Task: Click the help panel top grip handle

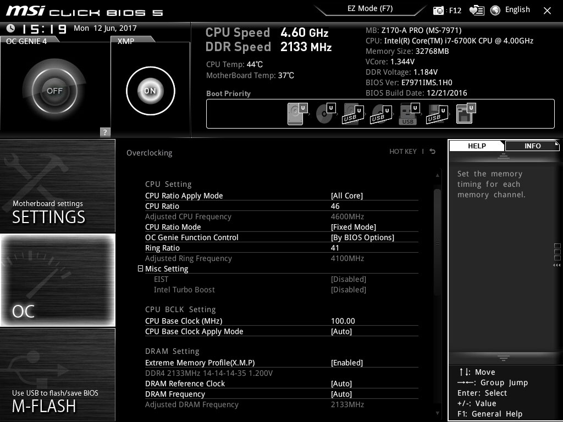Action: coord(504,156)
